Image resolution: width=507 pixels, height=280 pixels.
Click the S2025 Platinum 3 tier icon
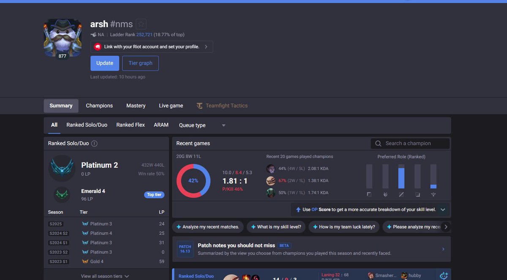[x=85, y=224]
